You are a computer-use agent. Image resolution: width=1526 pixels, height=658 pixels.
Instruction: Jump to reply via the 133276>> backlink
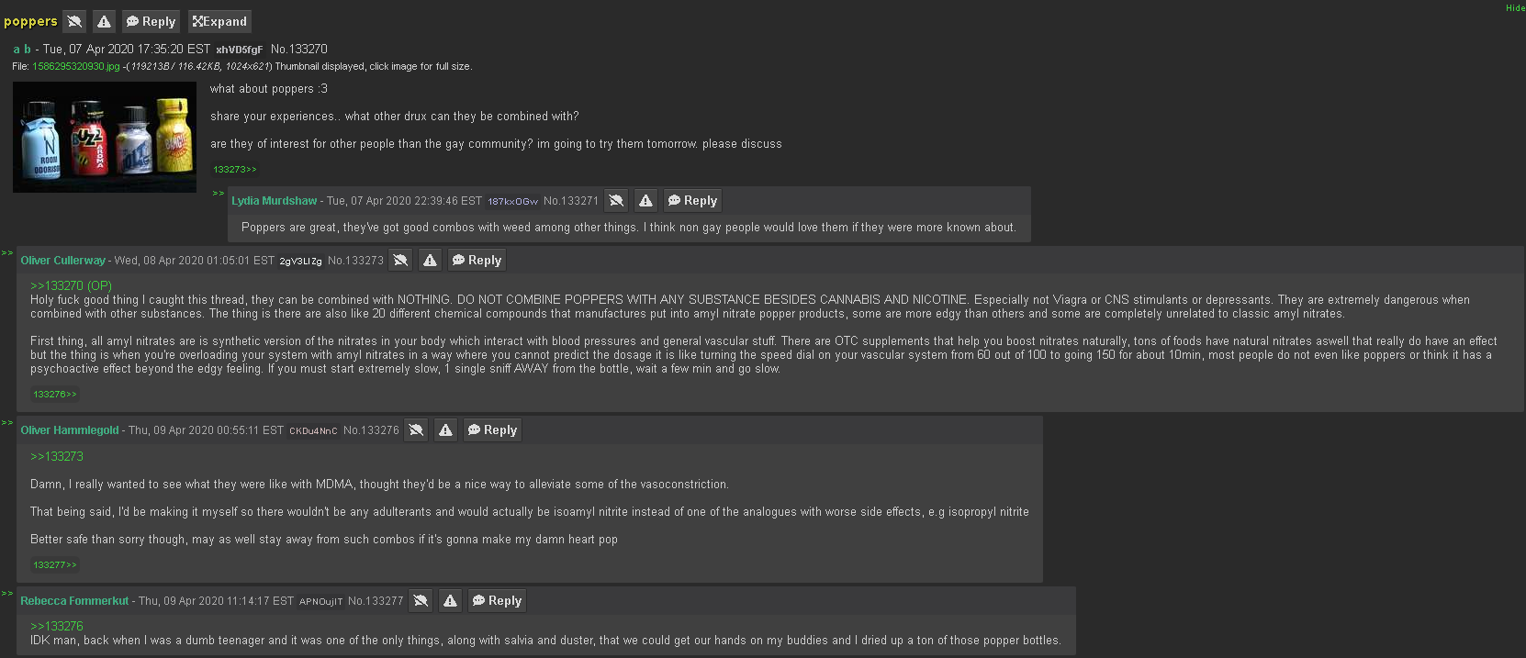(54, 395)
